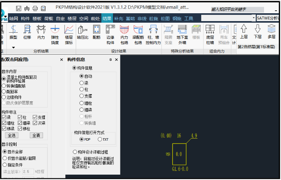Open the 位移 displacement results
The image size is (281, 180).
27,32
